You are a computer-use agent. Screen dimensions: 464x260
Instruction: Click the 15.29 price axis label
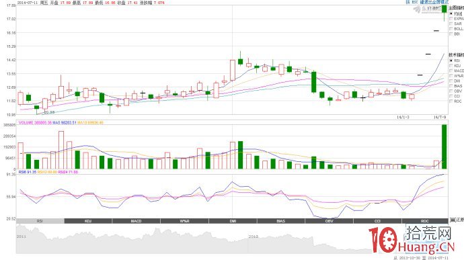point(11,46)
